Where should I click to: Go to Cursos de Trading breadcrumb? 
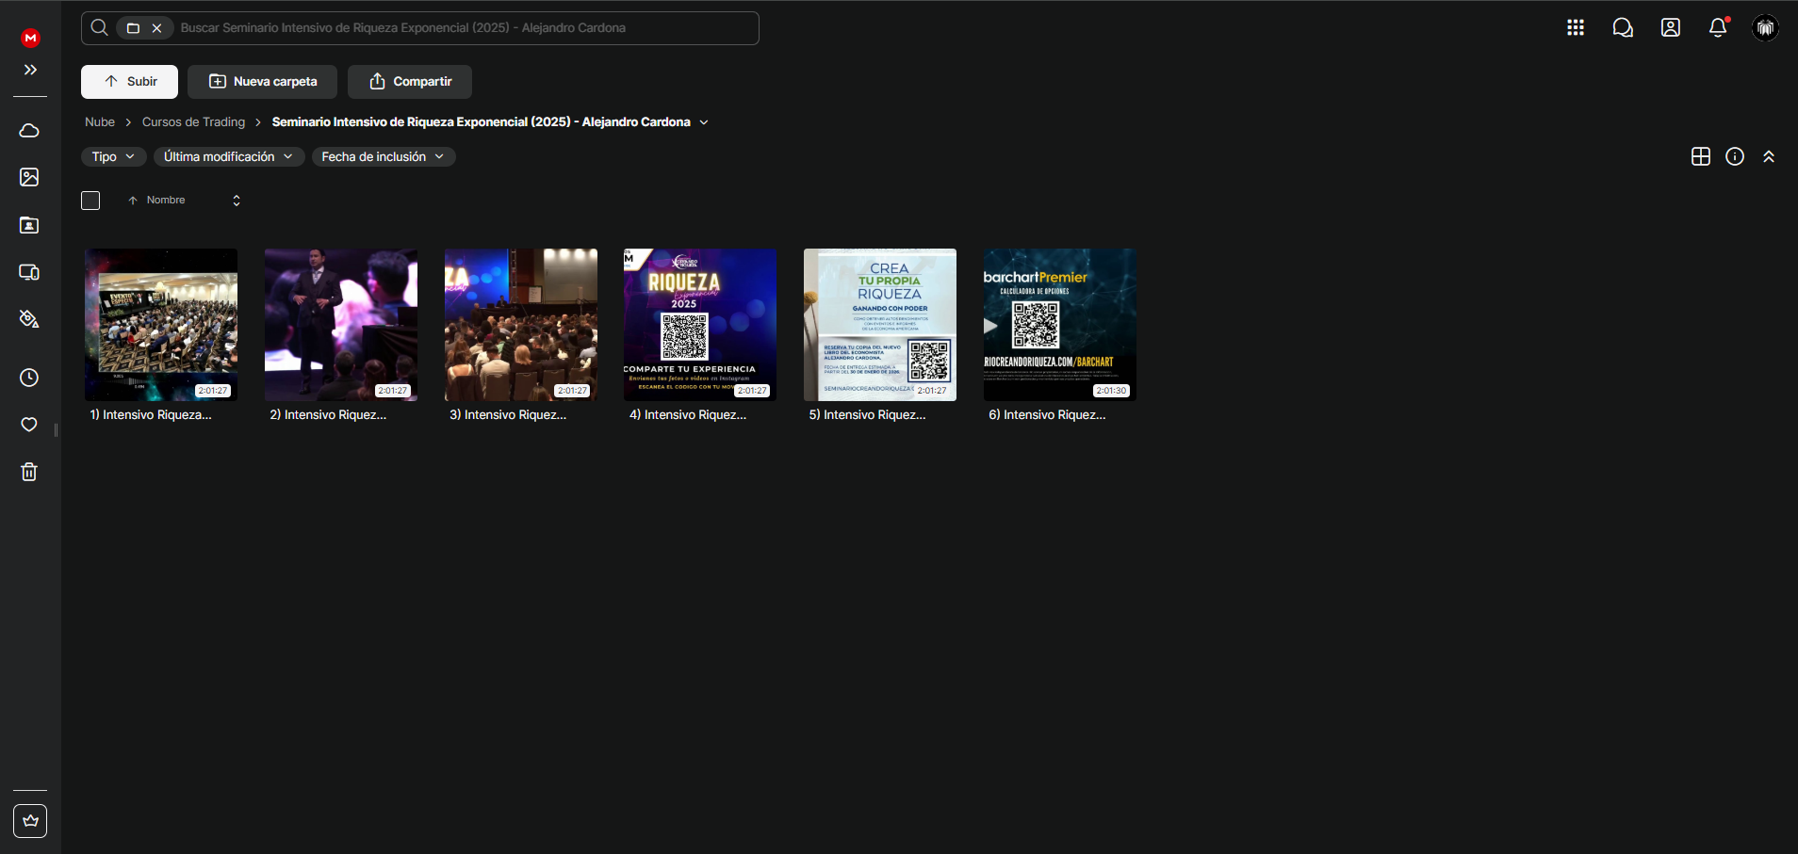pyautogui.click(x=193, y=122)
